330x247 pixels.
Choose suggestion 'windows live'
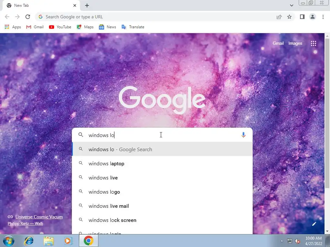tap(162, 178)
